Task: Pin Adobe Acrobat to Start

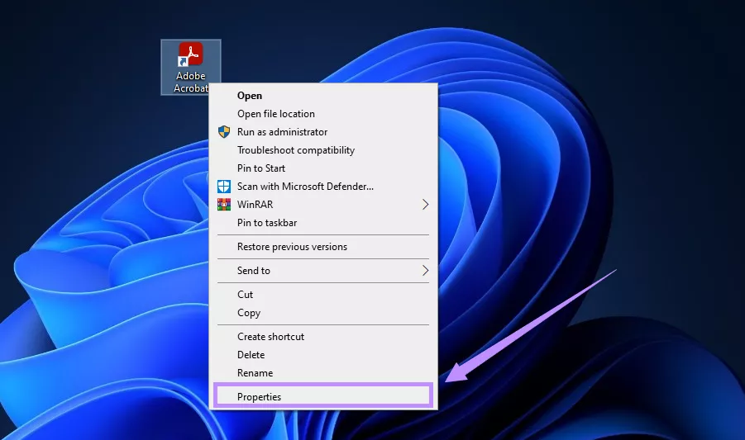Action: [x=261, y=168]
